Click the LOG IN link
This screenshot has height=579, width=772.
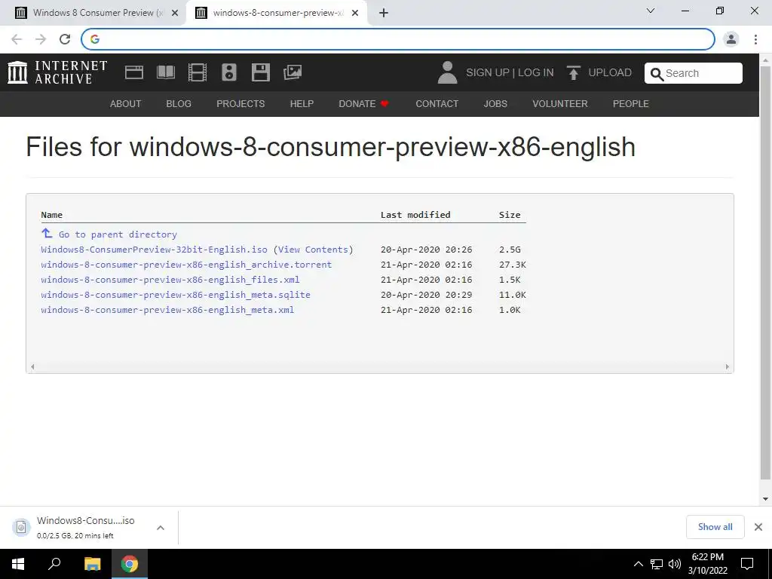pyautogui.click(x=536, y=73)
